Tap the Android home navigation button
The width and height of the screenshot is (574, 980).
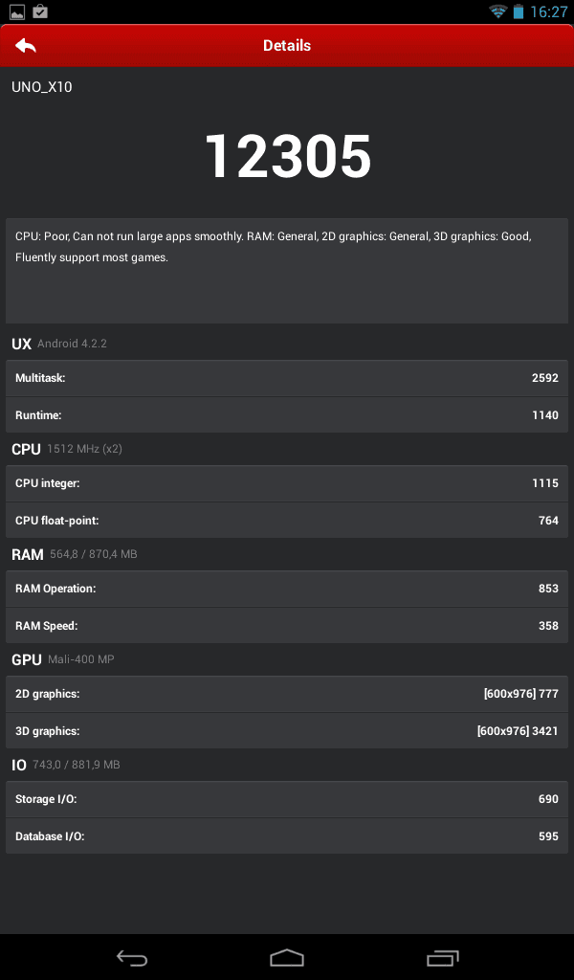tap(287, 957)
